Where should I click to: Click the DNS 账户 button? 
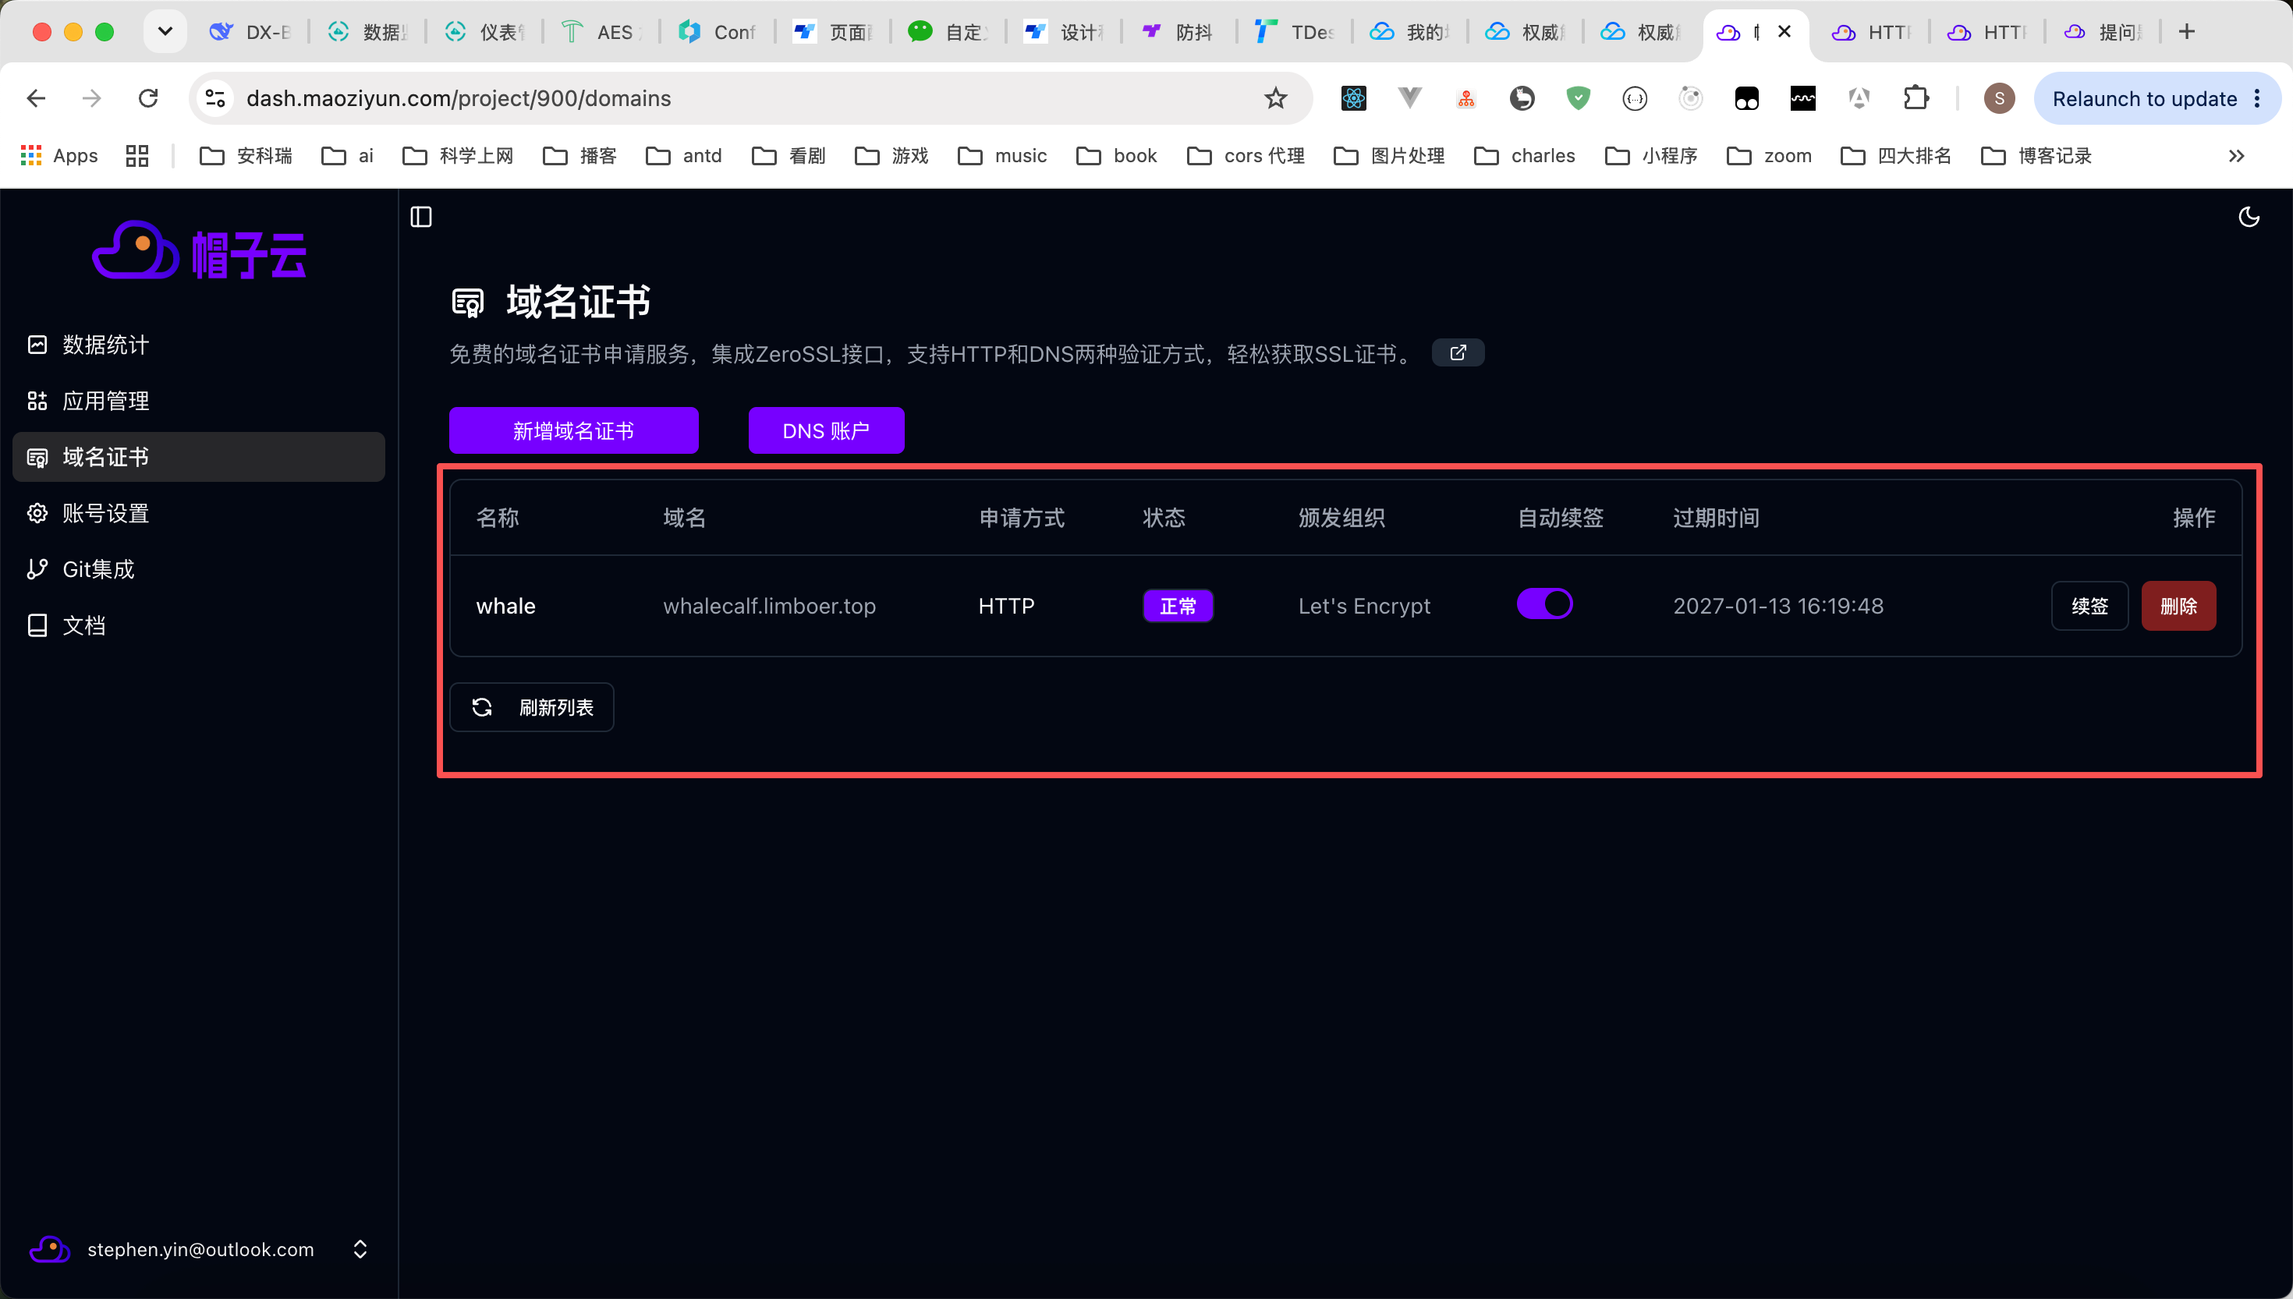point(826,431)
